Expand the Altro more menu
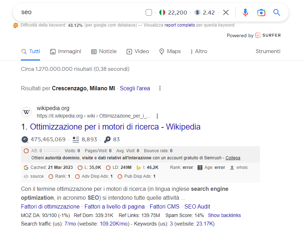 199,51
